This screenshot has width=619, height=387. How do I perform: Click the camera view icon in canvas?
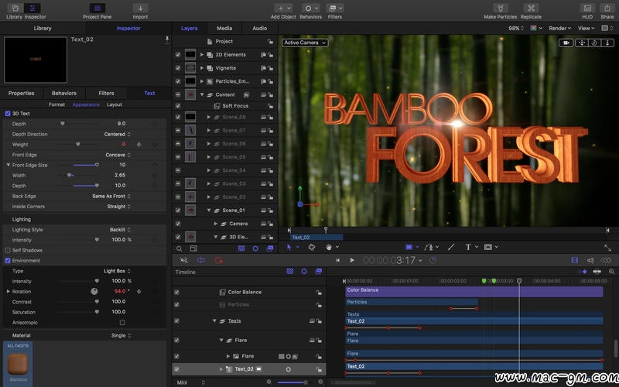pos(566,43)
